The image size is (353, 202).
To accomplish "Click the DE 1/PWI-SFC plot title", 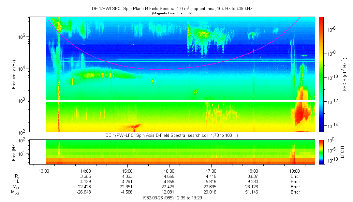I will click(172, 8).
